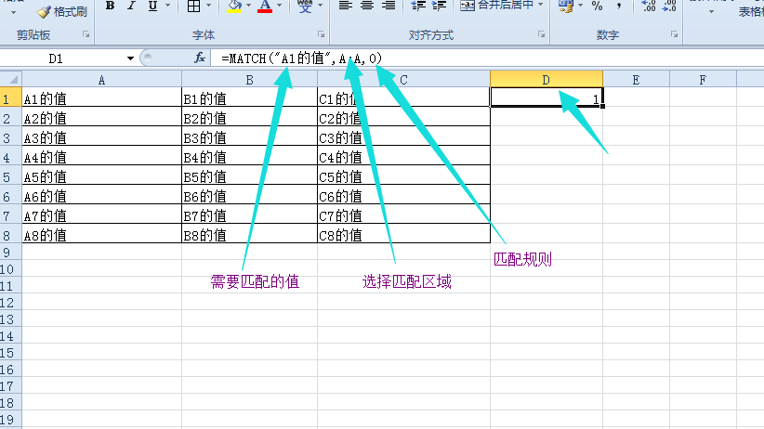764x429 pixels.
Task: Click the 选择匹配区域 annotation text
Action: pos(407,281)
